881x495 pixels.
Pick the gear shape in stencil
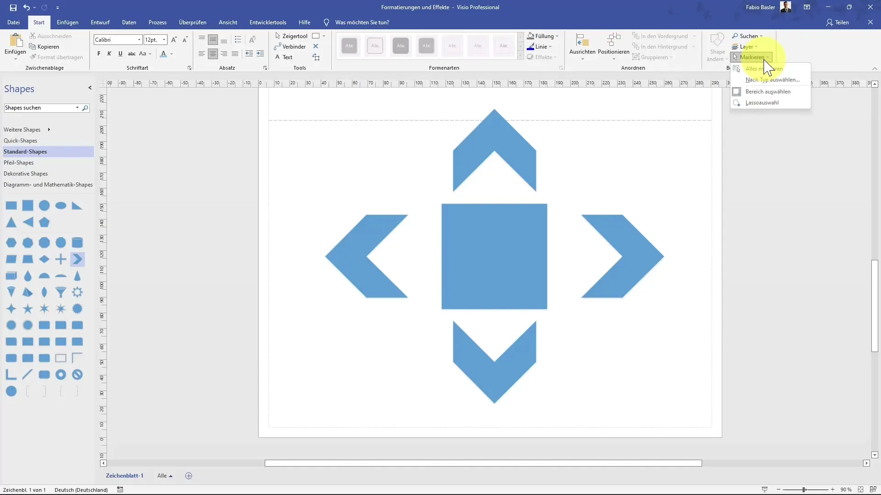click(x=78, y=292)
